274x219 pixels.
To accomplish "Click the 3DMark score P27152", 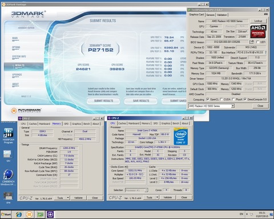I will pos(100,50).
